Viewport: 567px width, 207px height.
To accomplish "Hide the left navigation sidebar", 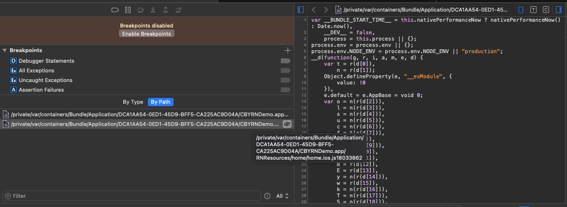I will point(300,10).
